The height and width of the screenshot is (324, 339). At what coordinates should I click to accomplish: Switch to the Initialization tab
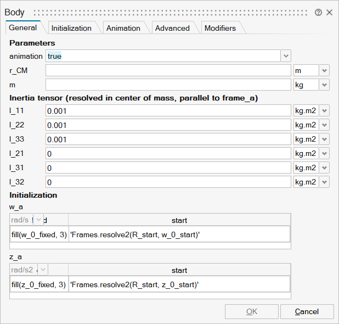[71, 28]
